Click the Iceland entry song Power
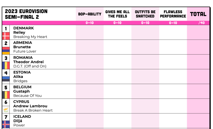The width and height of the screenshot is (213, 129). point(19,125)
